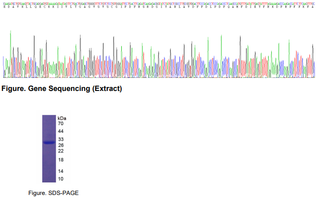Click the 26 kDa marker label
This screenshot has height=198, width=321.
click(x=61, y=145)
